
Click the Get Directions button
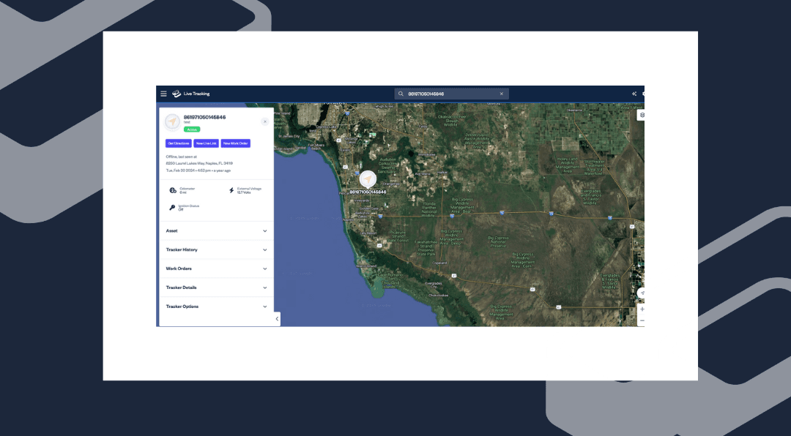pyautogui.click(x=179, y=143)
